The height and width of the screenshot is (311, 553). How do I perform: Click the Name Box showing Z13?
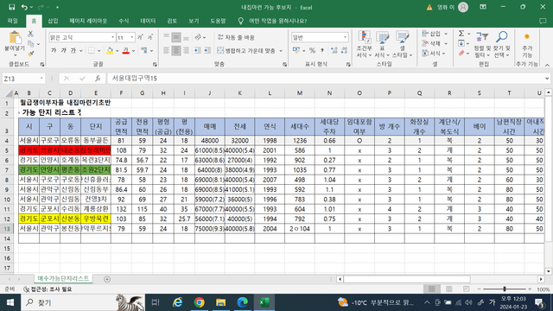click(x=23, y=79)
